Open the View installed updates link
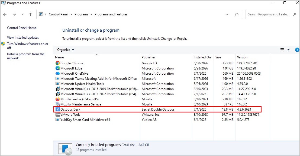Screen dimensions: 300x156 pos(23,38)
